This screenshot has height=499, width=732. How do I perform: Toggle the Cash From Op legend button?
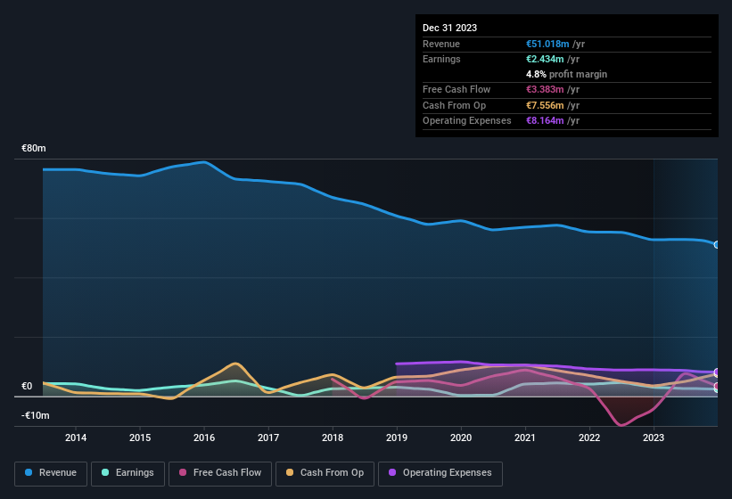(x=325, y=473)
